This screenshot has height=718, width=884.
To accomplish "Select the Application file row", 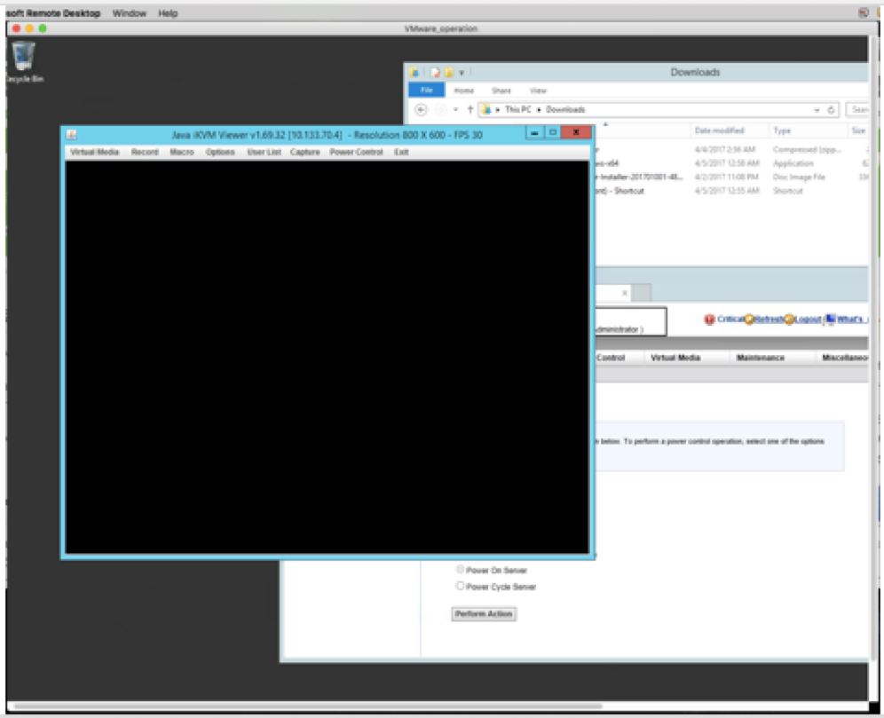I will pyautogui.click(x=730, y=163).
